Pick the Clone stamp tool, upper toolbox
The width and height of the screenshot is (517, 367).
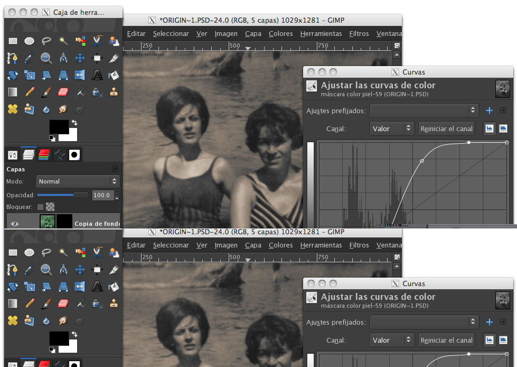click(114, 92)
